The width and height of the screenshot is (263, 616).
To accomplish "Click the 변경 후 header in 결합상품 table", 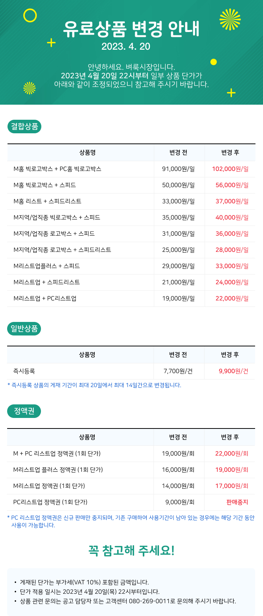I will tap(230, 152).
